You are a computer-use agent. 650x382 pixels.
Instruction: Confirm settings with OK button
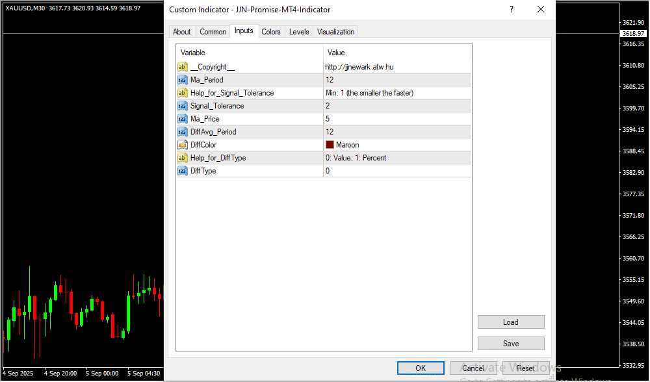click(421, 368)
